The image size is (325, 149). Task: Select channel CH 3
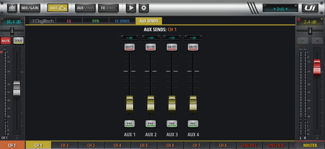tap(91, 145)
